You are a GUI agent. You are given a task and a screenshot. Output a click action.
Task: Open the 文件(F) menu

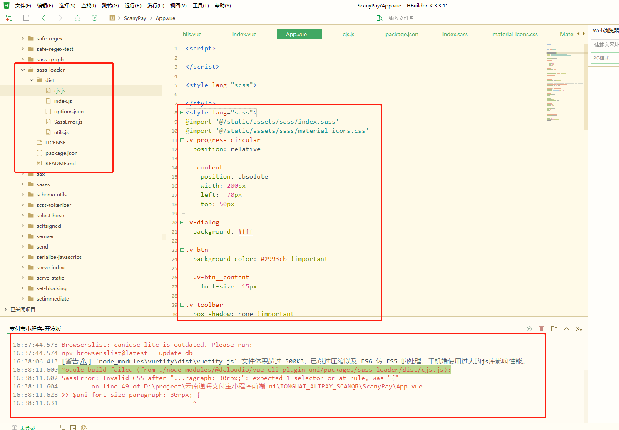[23, 6]
